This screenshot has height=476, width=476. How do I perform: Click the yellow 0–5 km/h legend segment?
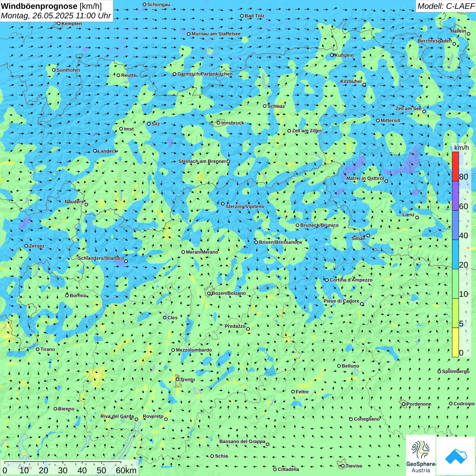coord(455,342)
